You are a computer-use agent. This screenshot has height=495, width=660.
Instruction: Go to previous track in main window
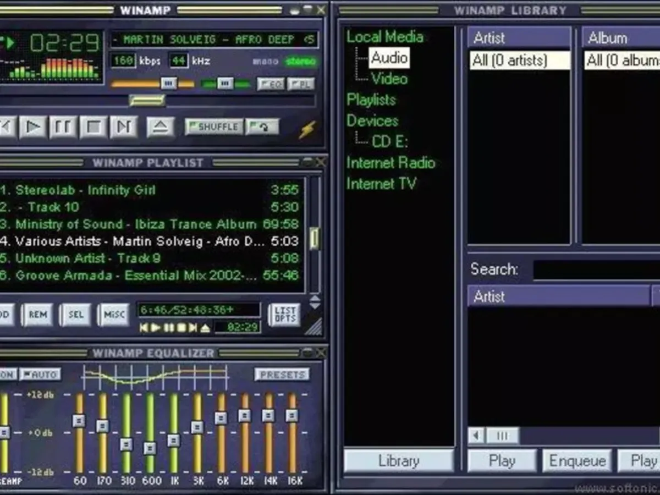tap(7, 127)
